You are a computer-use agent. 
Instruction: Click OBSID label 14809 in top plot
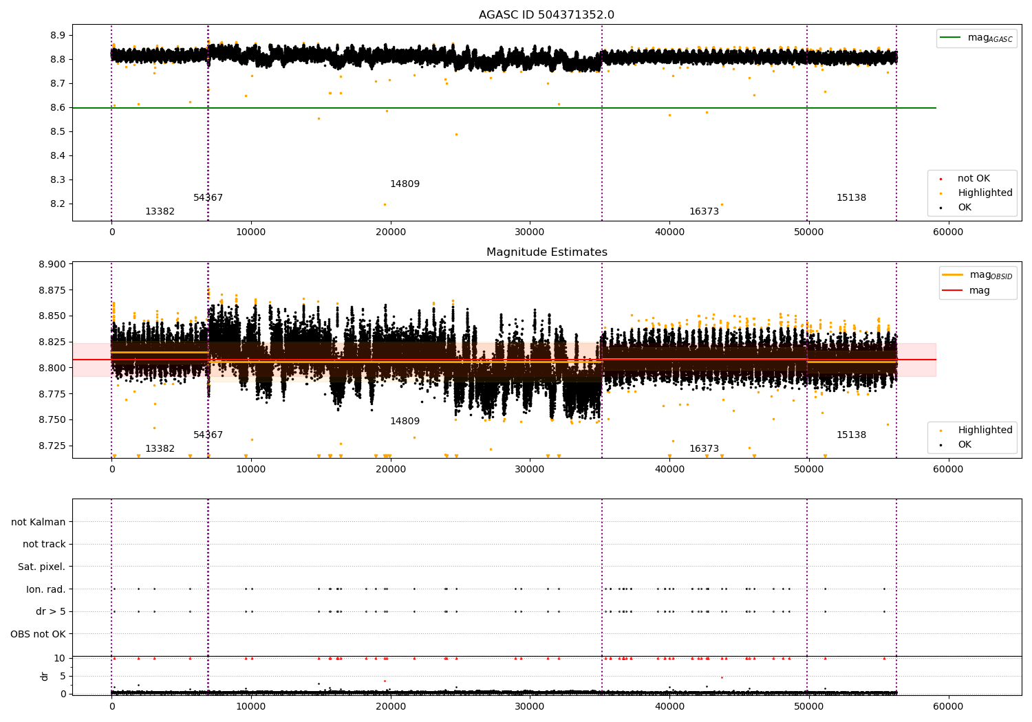coord(405,184)
